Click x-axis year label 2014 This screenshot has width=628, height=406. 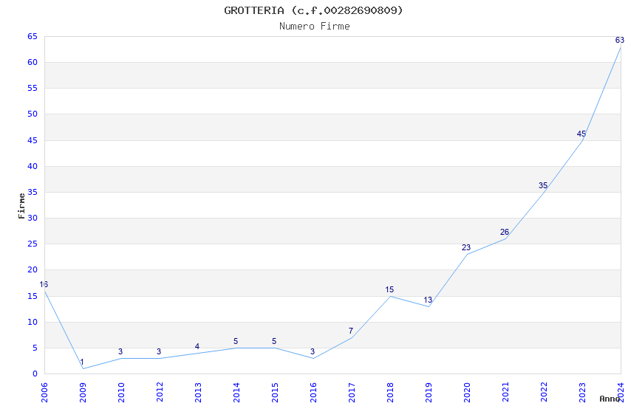[236, 392]
